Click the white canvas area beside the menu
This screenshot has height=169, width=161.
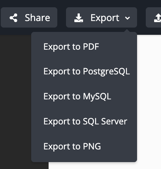[149, 97]
